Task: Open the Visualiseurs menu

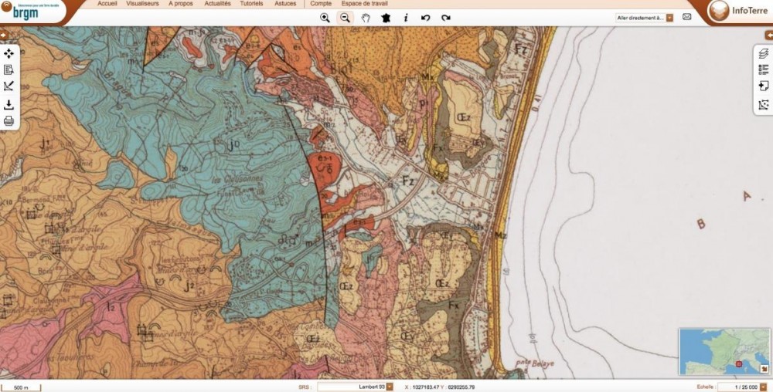Action: coord(143,4)
